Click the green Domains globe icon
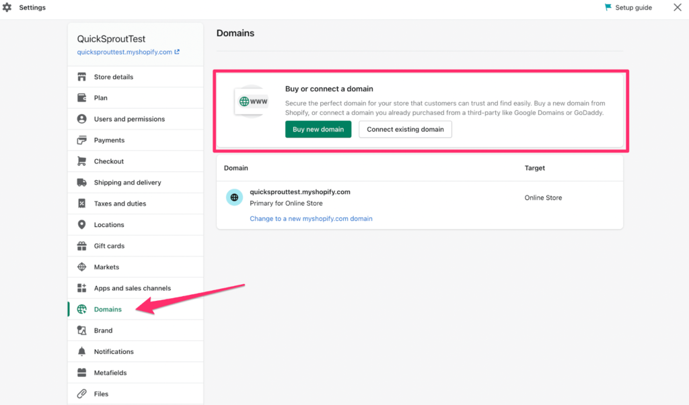689x405 pixels. 81,309
